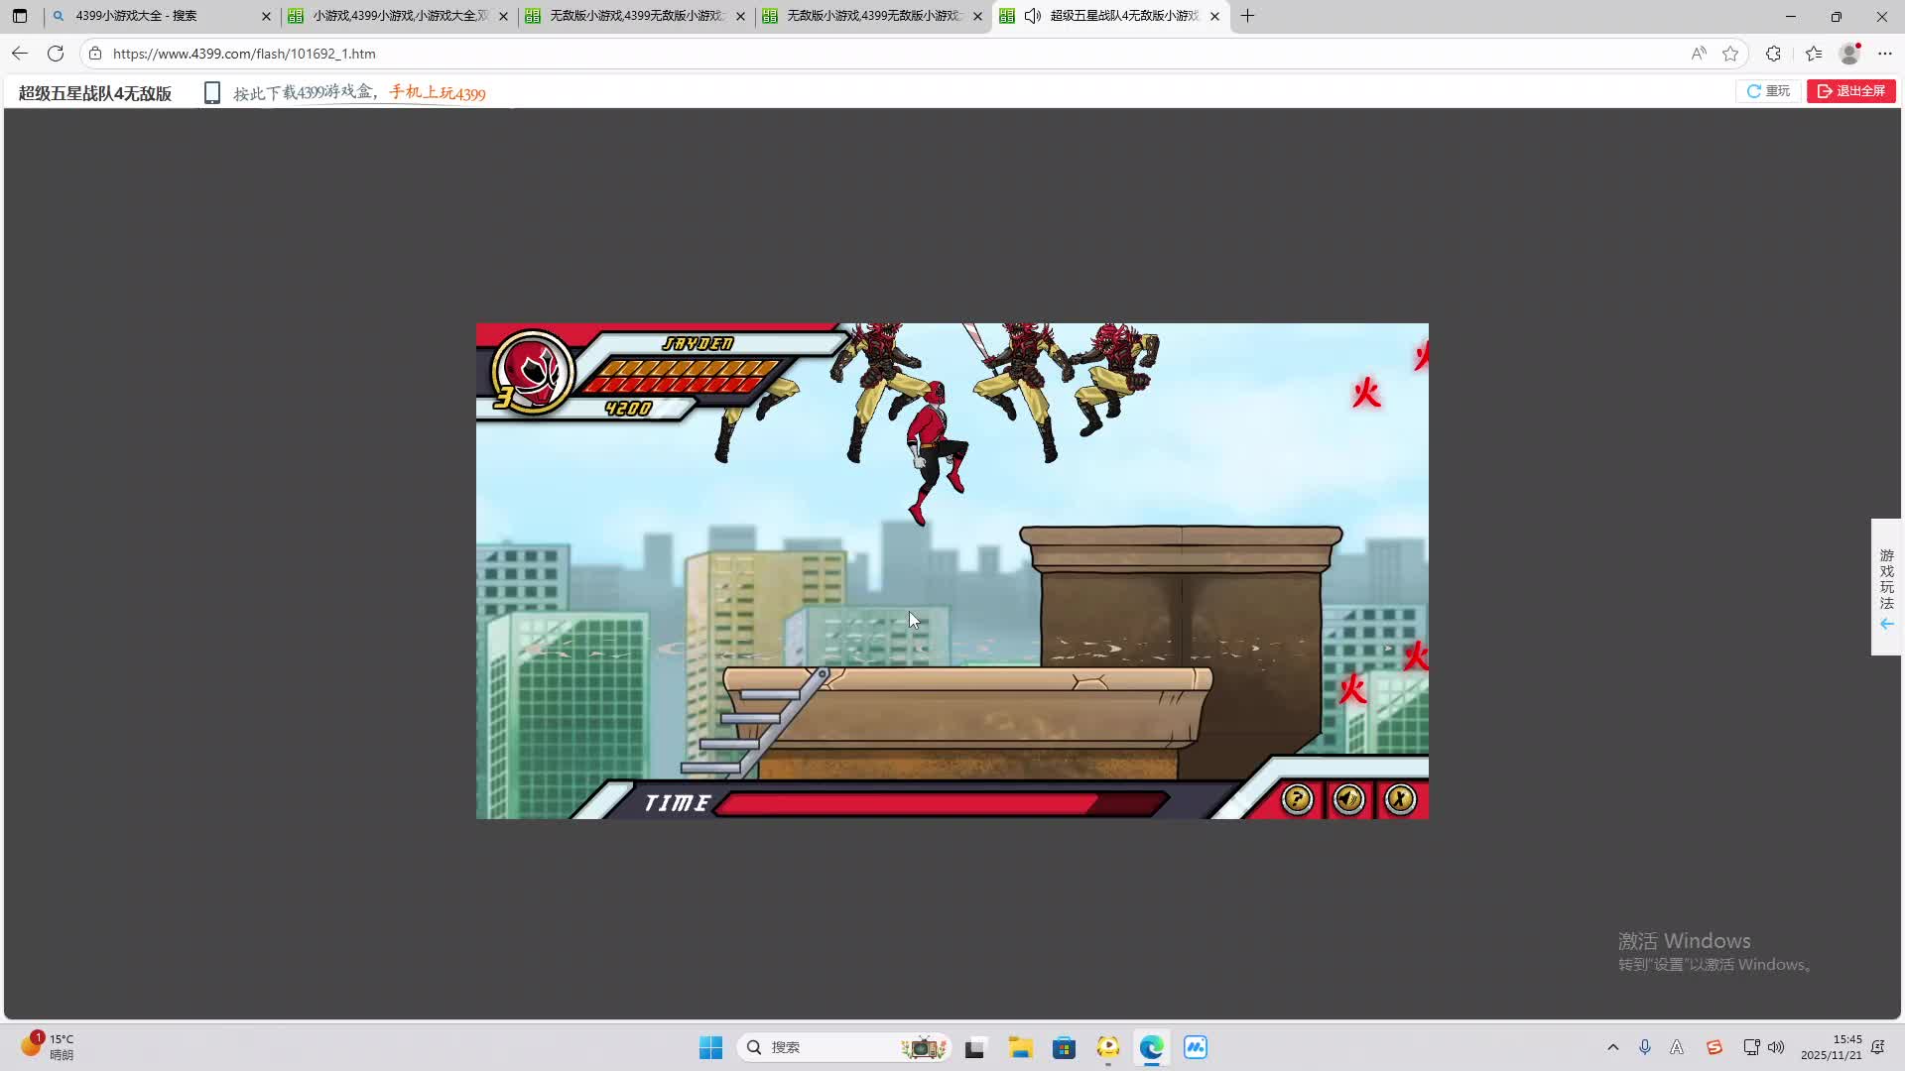Image resolution: width=1905 pixels, height=1071 pixels.
Task: Expand the 游戏玩法 side panel arrow
Action: (x=1886, y=624)
